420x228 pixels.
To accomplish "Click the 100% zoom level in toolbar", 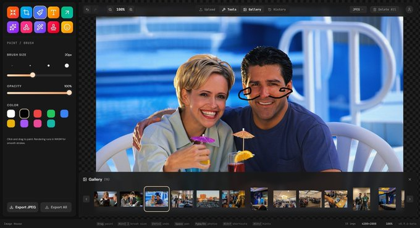I will (x=120, y=10).
